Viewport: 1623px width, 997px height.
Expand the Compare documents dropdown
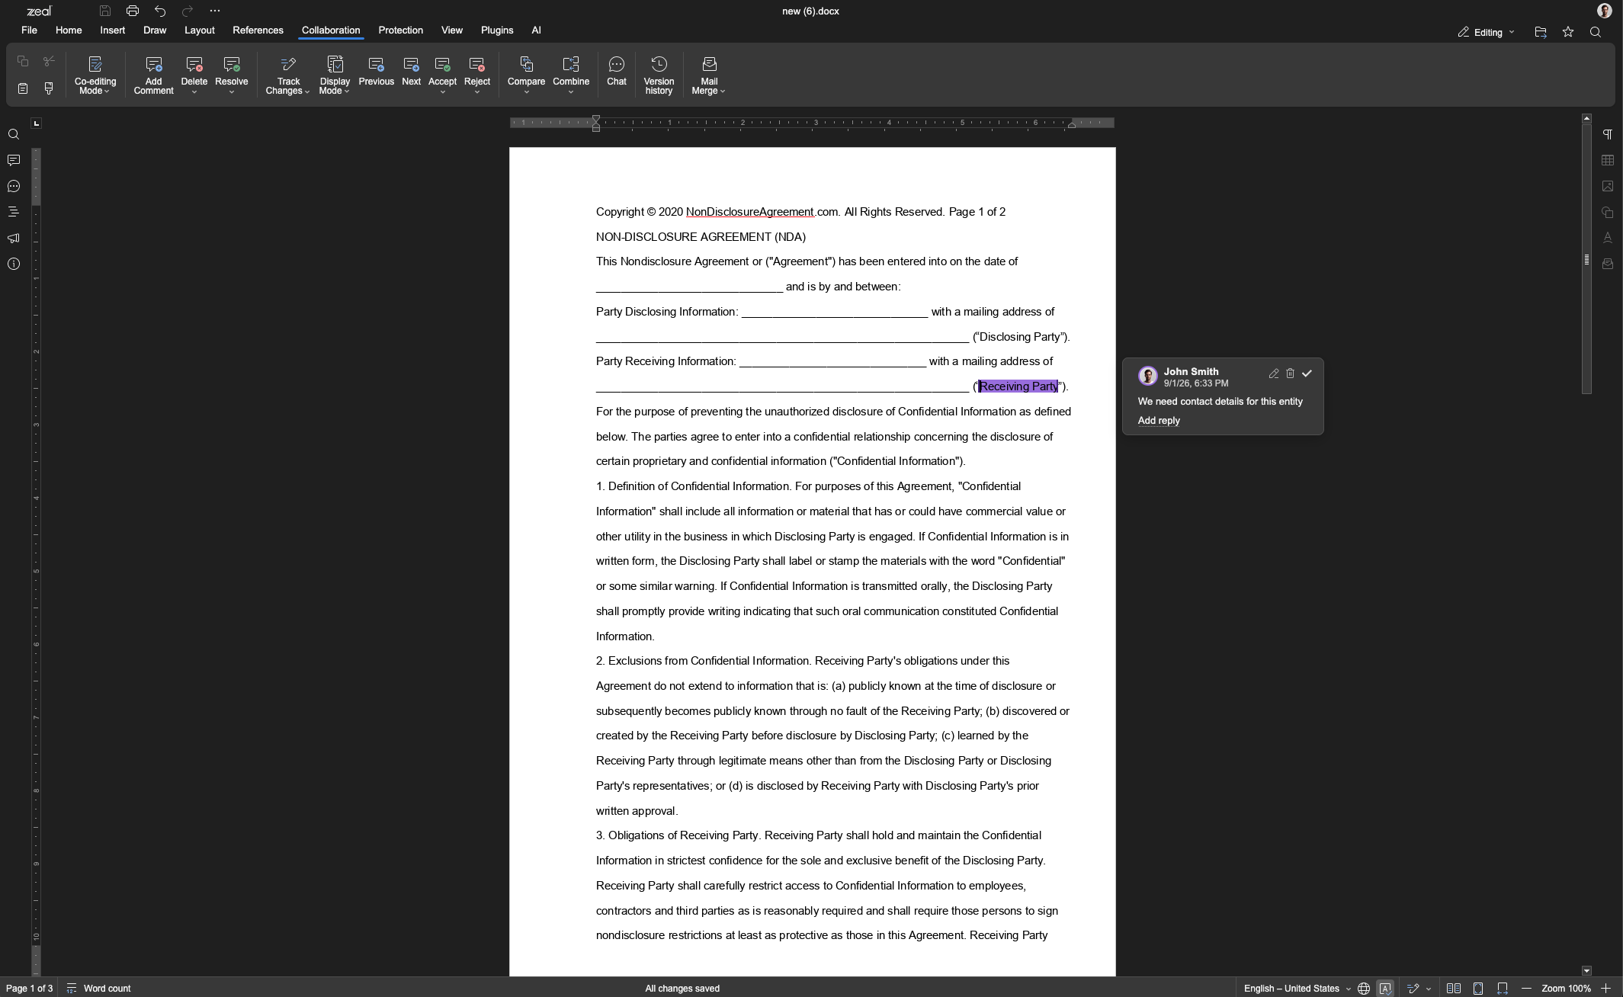pyautogui.click(x=526, y=92)
